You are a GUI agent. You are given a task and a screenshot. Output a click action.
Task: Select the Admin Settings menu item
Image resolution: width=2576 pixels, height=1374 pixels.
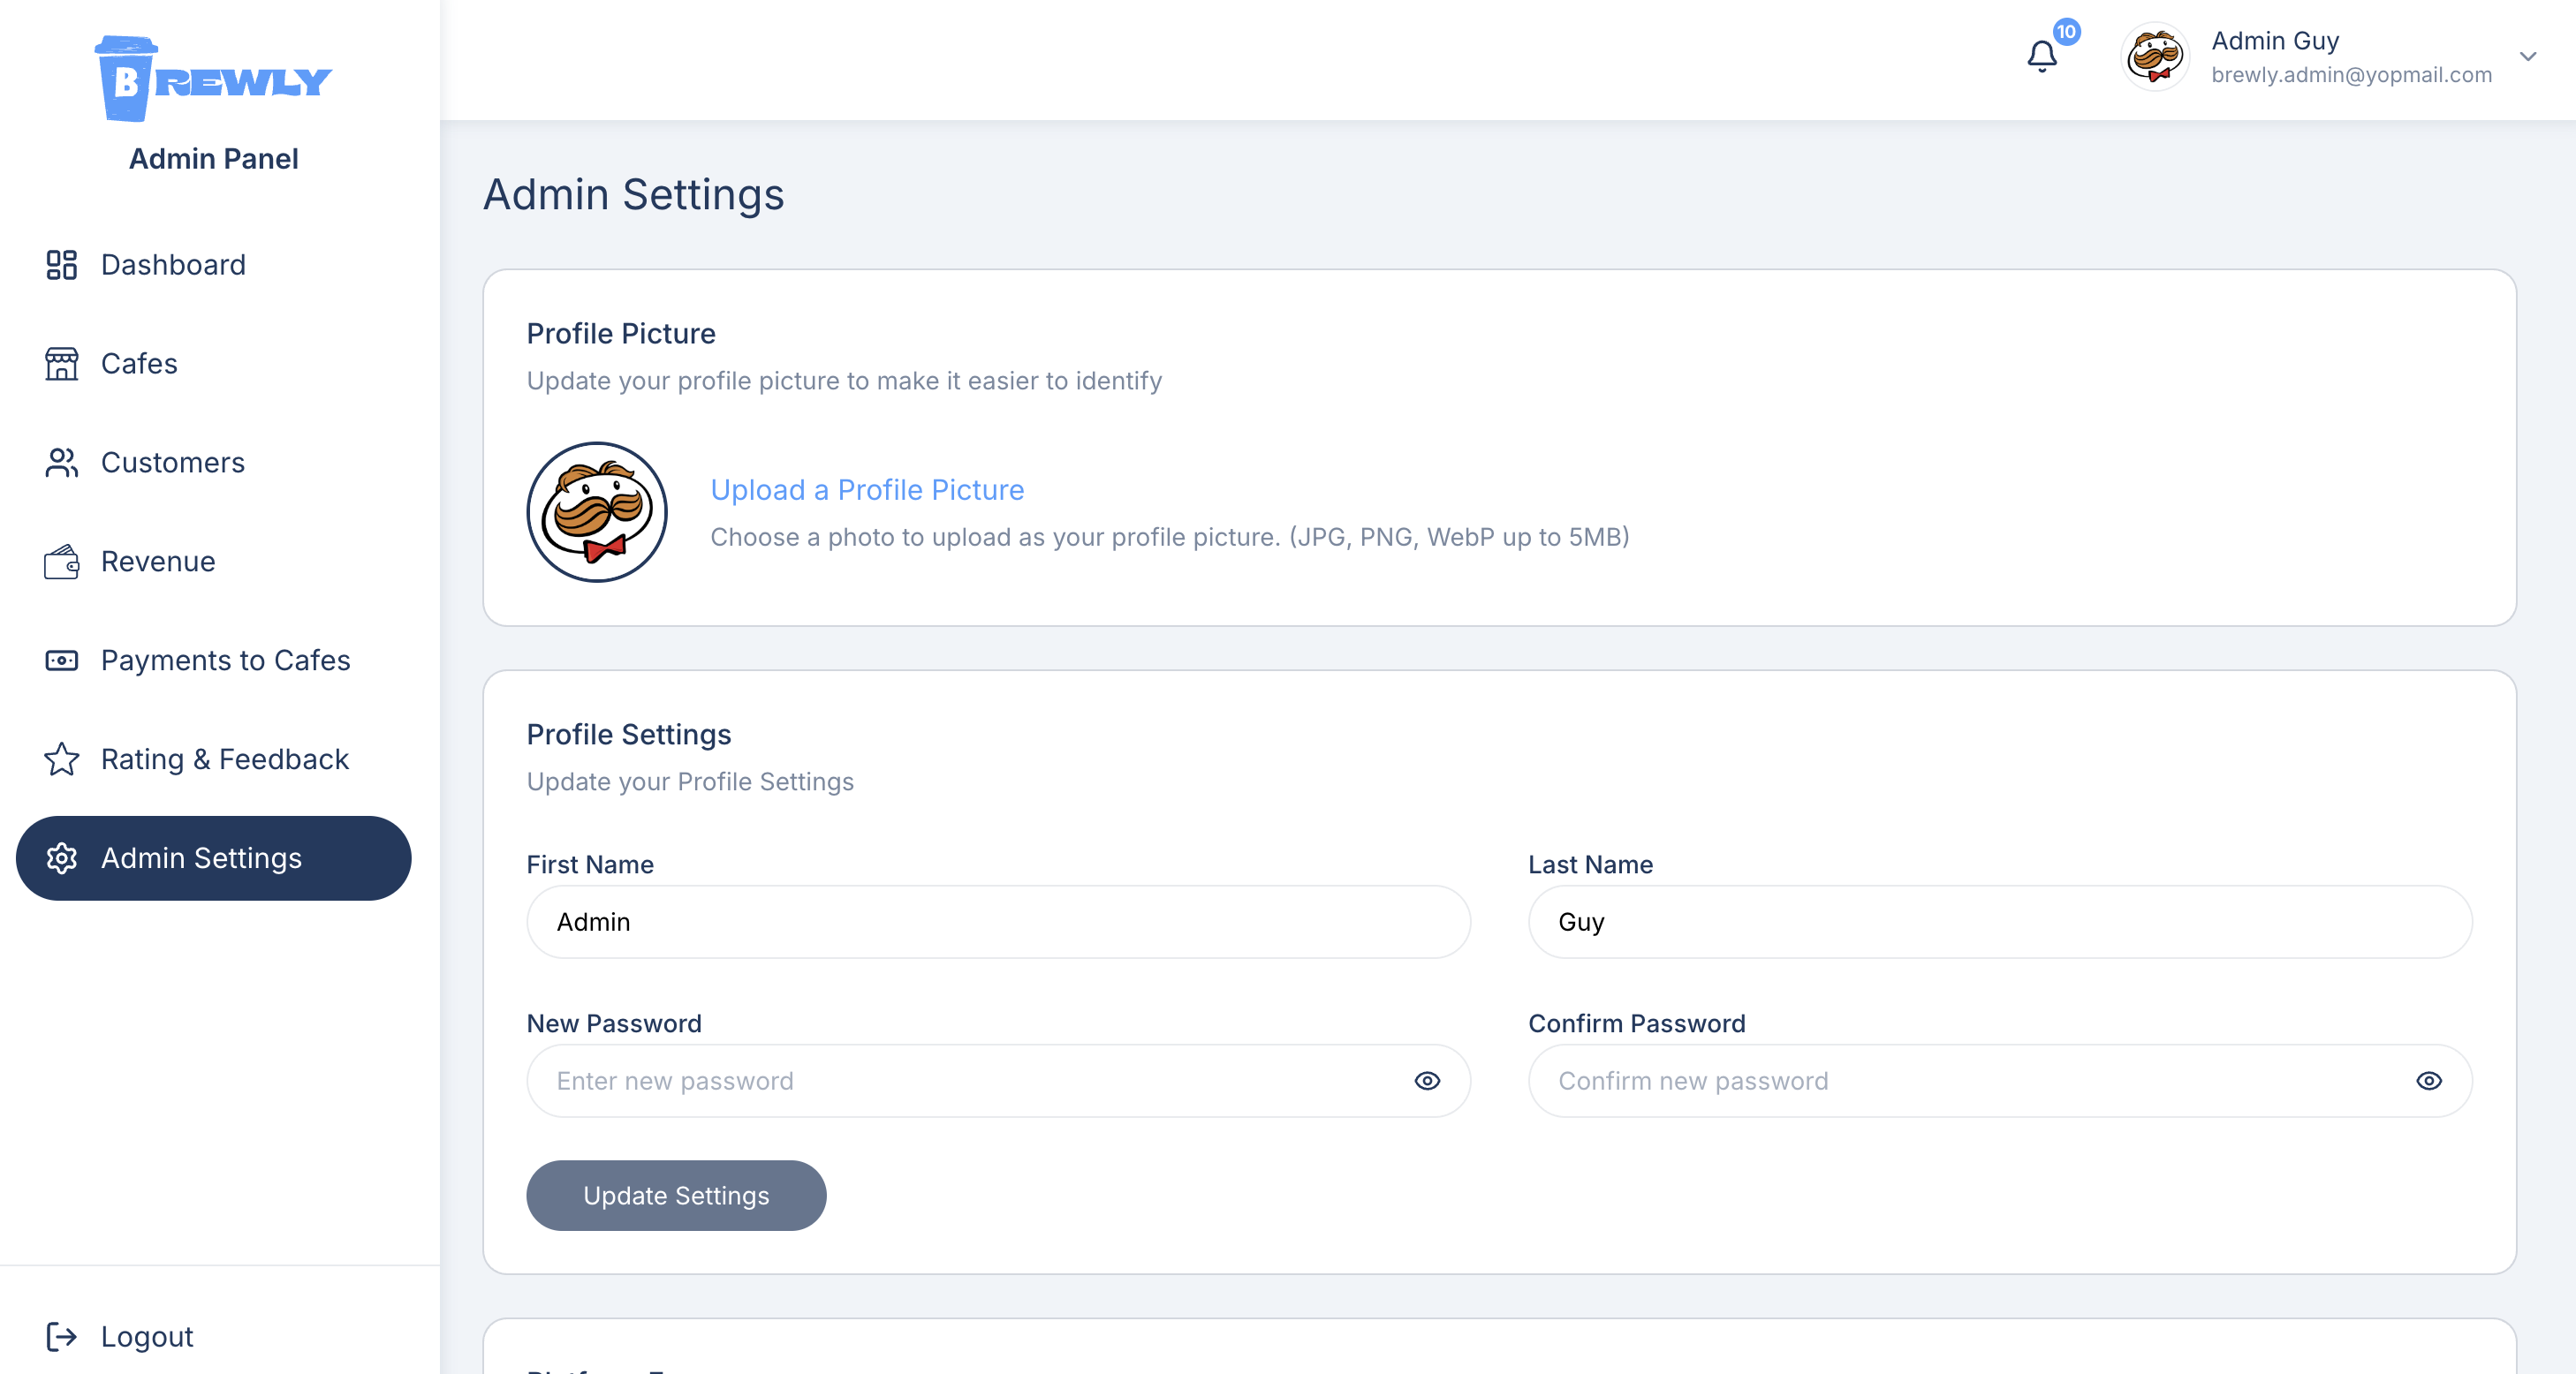click(213, 858)
